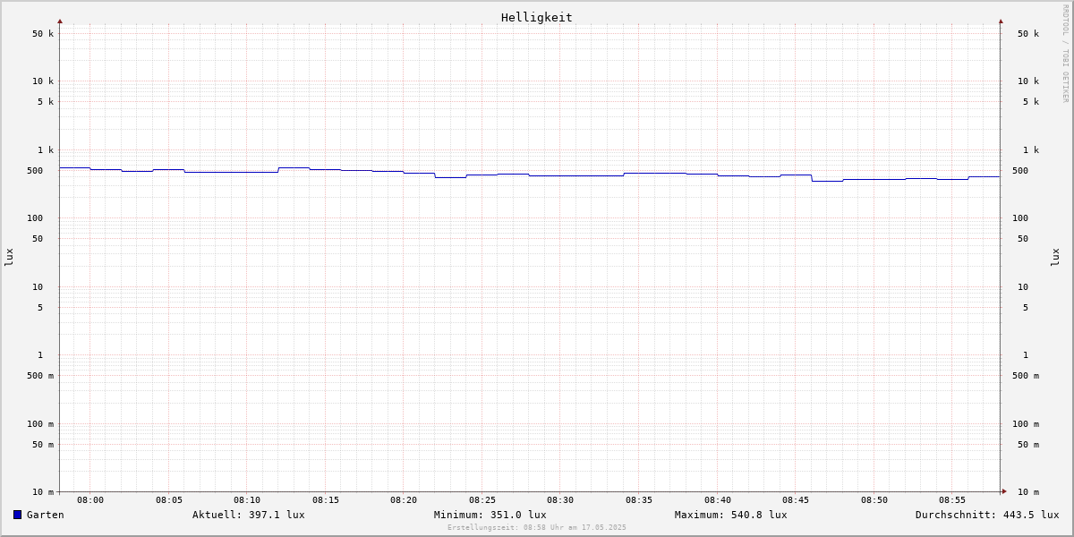
Task: Click the 1 k label on left axis
Action: click(46, 150)
